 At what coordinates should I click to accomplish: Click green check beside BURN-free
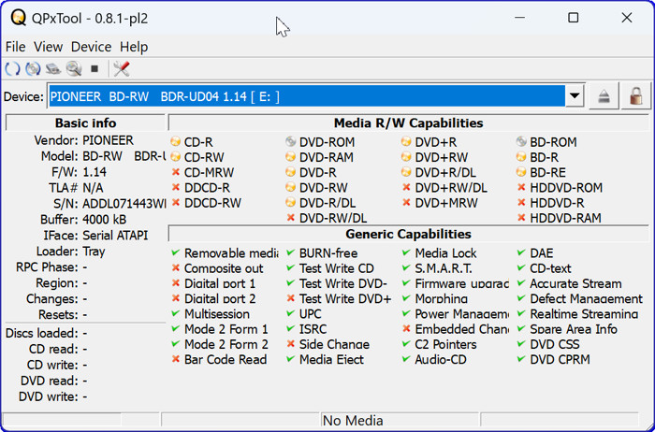(291, 252)
